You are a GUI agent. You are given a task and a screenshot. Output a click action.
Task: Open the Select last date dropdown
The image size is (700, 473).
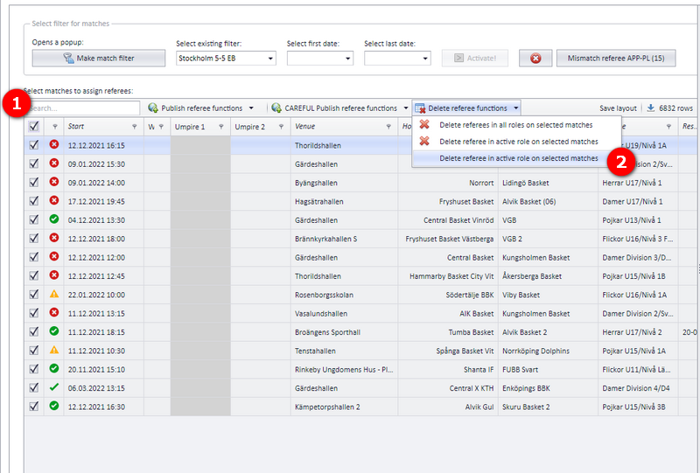pyautogui.click(x=425, y=59)
